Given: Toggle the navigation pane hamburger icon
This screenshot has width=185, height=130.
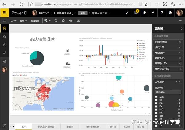Looking at the screenshot, I should (x=4, y=21).
